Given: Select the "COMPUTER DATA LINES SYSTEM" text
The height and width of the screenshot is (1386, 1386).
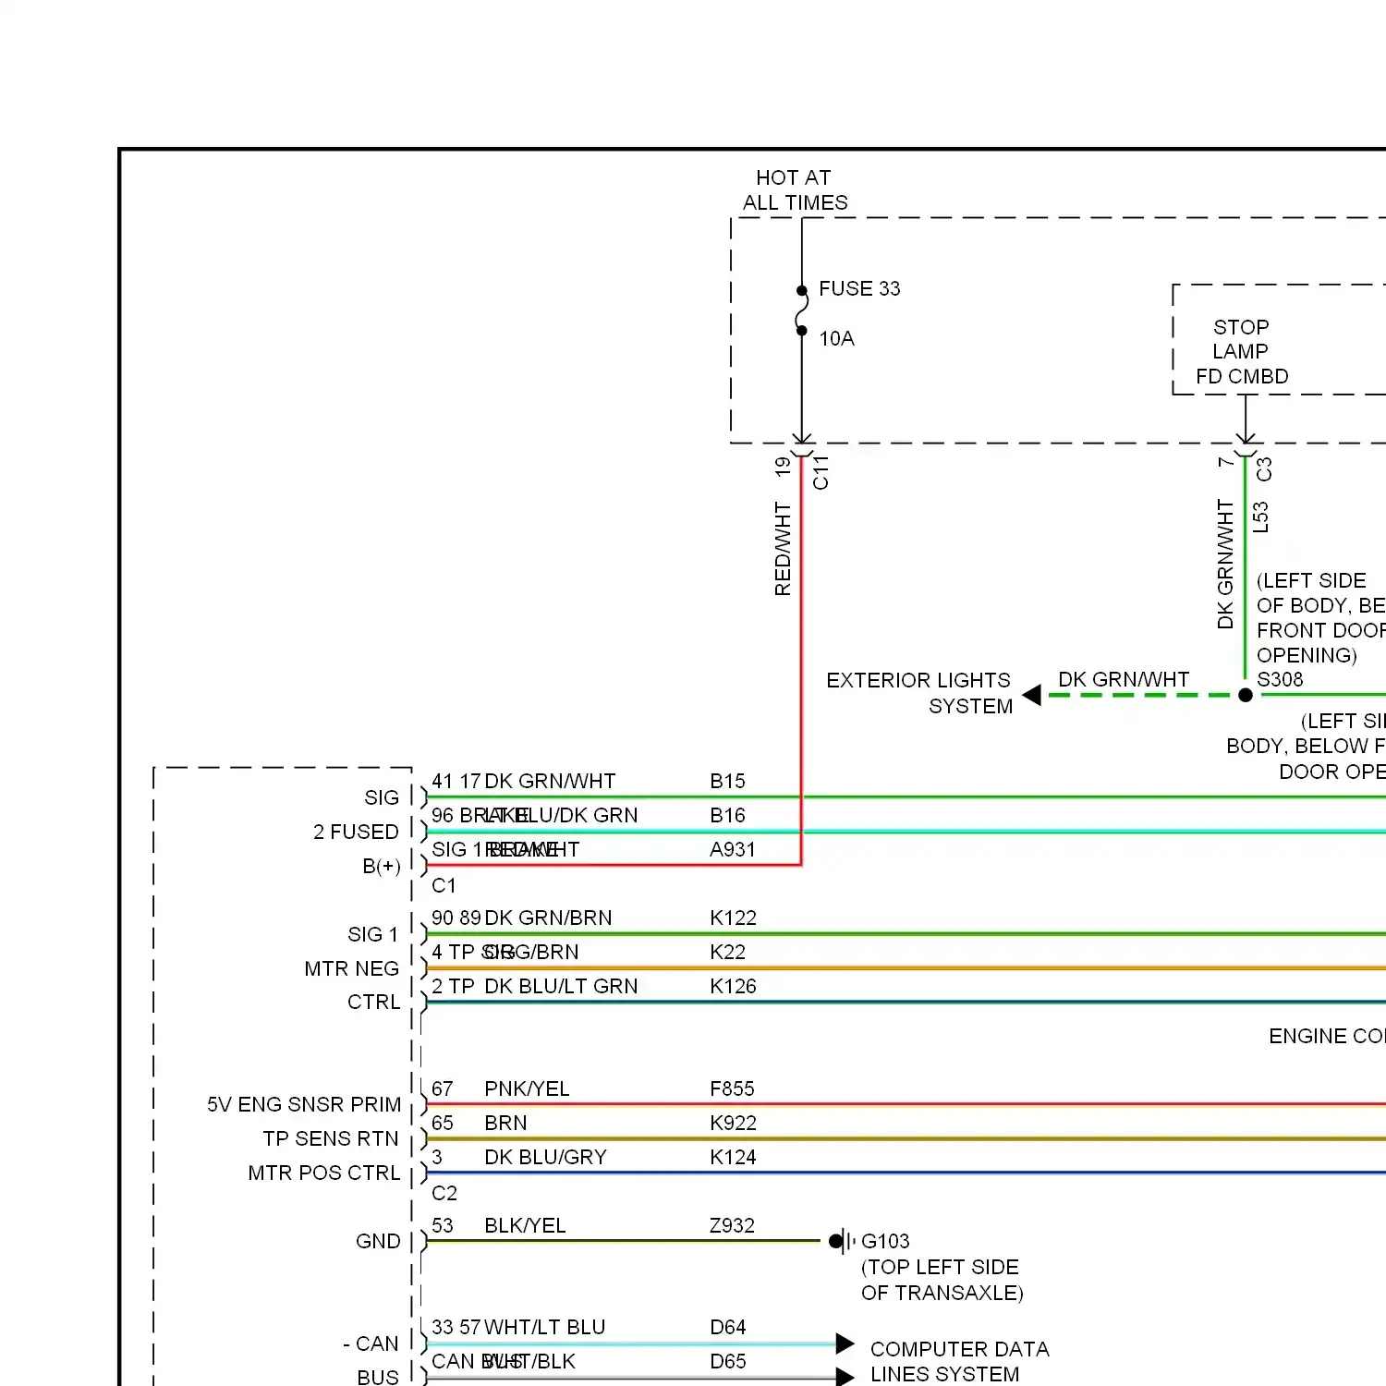Looking at the screenshot, I should click(959, 1361).
